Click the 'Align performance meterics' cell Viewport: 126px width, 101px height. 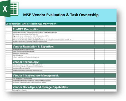click(x=53, y=36)
